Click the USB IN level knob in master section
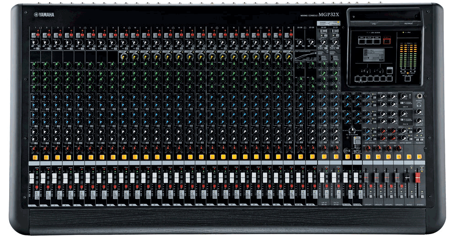 pos(403,96)
